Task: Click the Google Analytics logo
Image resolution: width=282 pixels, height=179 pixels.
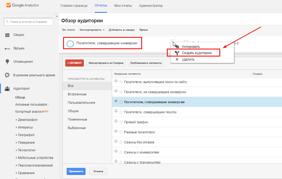Action: coord(23,5)
